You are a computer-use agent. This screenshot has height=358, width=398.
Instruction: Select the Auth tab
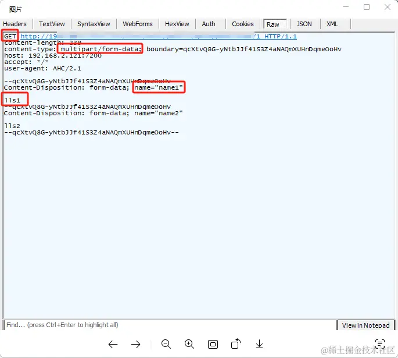[x=209, y=24]
